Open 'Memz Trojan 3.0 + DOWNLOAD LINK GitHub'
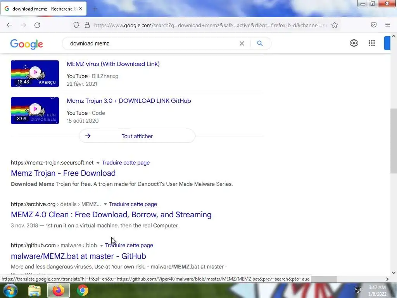The height and width of the screenshot is (298, 397). (x=129, y=100)
